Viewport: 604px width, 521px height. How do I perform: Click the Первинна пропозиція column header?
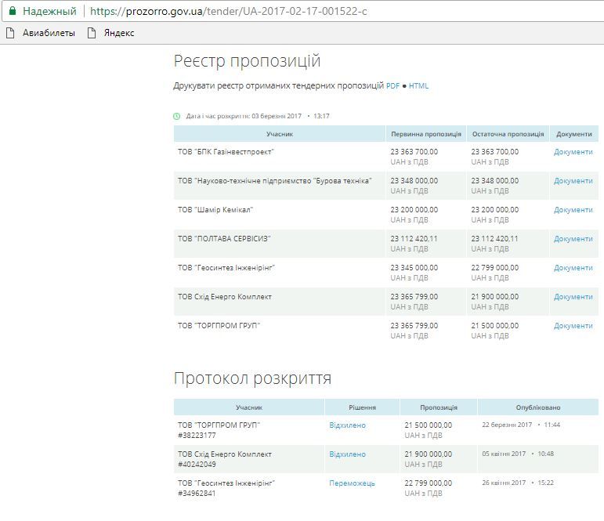point(426,134)
